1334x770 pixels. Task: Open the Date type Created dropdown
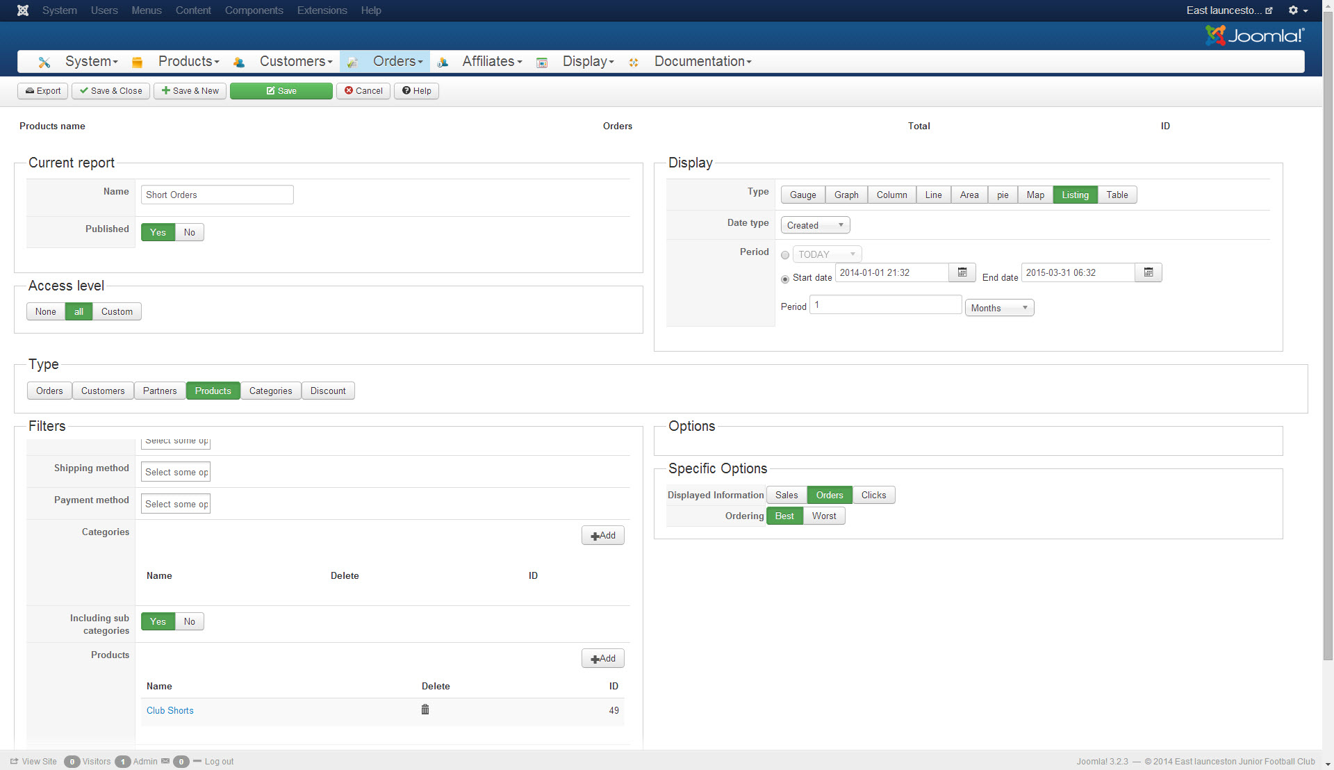click(x=815, y=225)
